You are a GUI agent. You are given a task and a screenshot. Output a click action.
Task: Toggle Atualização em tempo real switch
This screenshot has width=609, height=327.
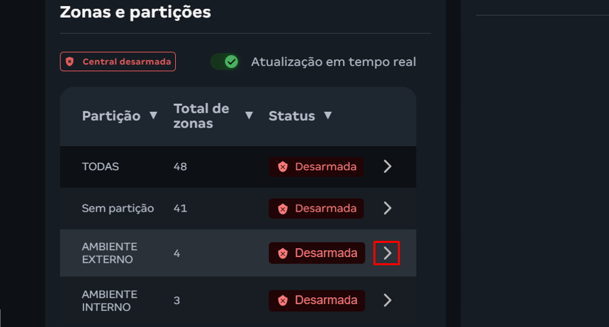tap(225, 62)
